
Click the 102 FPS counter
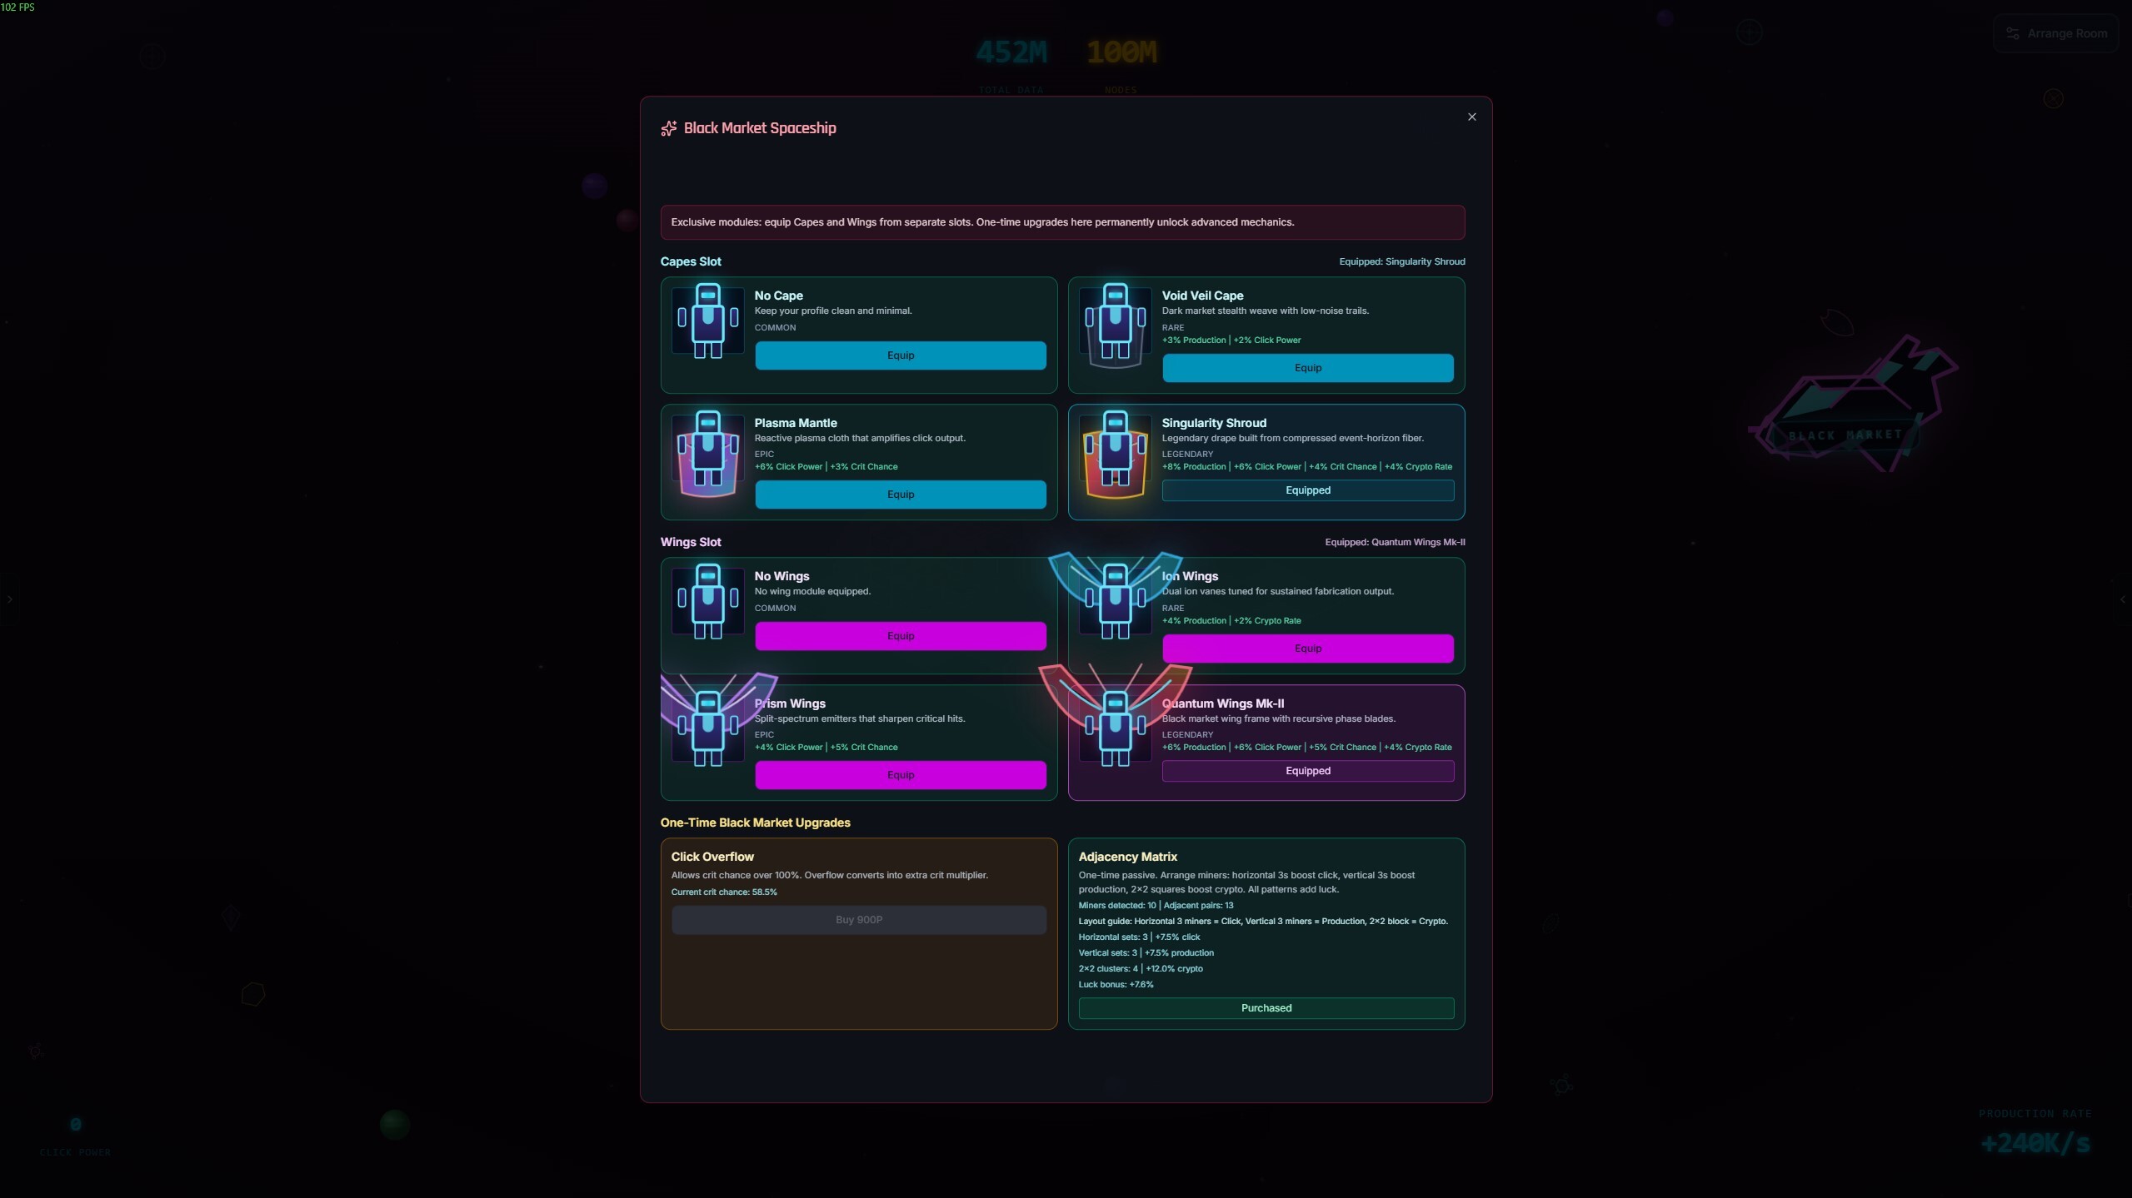point(17,7)
